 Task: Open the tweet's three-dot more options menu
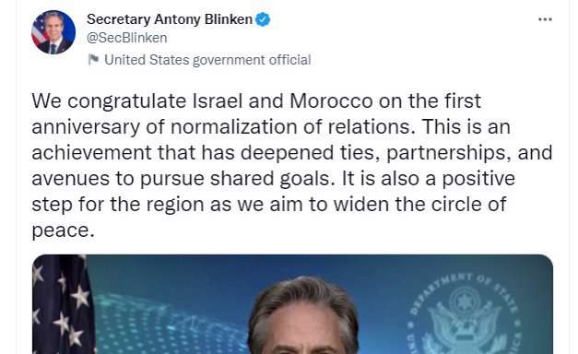545,19
